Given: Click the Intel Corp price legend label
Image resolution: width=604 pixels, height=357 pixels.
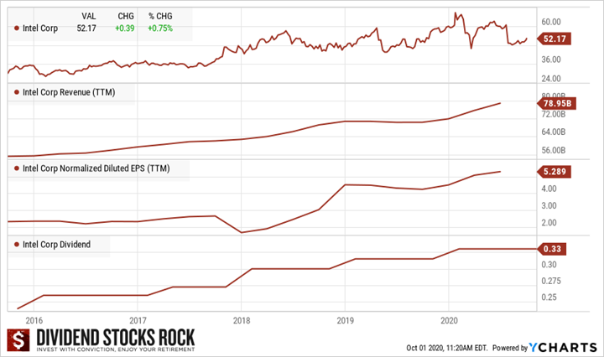Looking at the screenshot, I should coord(40,28).
